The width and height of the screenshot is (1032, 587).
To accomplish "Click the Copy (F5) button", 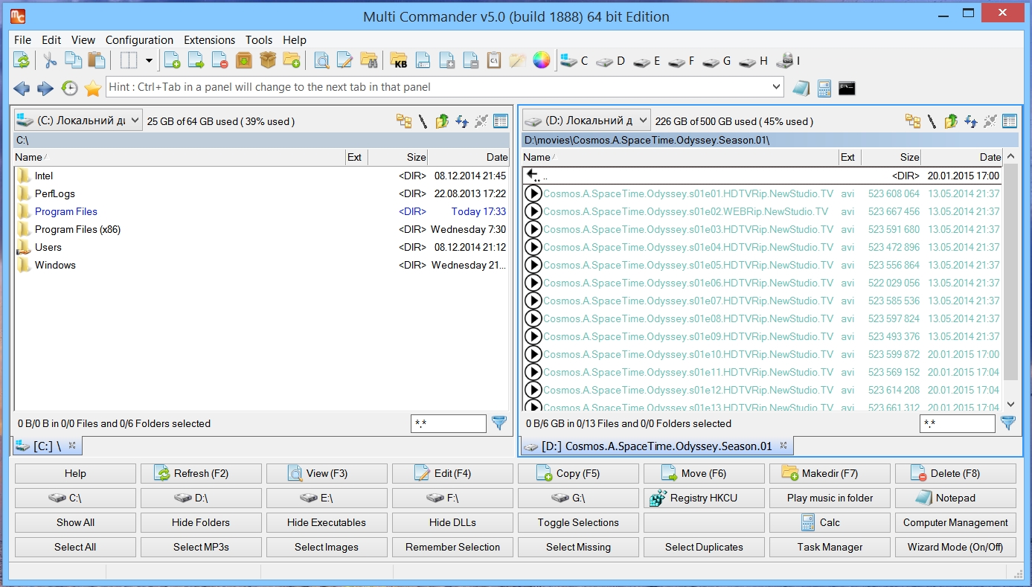I will point(578,473).
